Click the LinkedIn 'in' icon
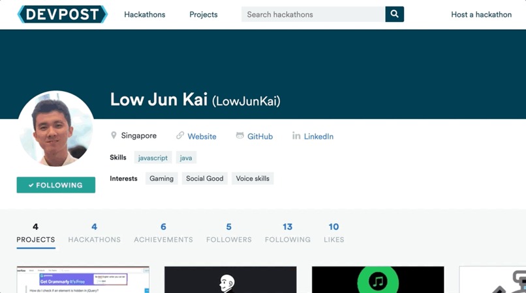Viewport: 526px width, 293px height. [296, 135]
